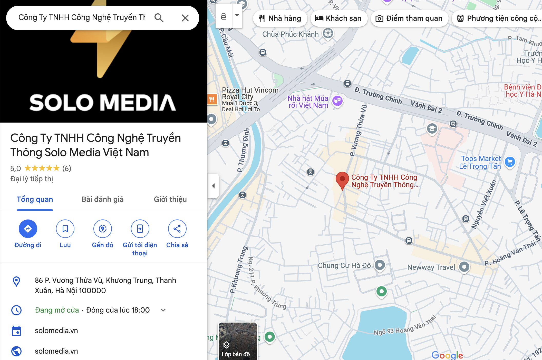Click the Tops Market shopping cart marker
This screenshot has height=360, width=542.
[x=510, y=162]
